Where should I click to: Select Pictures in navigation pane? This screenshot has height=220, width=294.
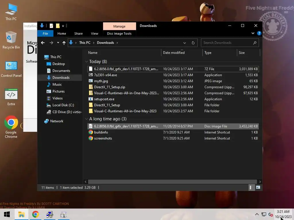point(59,91)
